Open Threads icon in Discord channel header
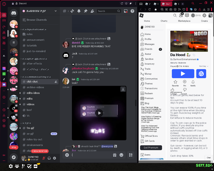The image size is (214, 171). tap(72, 11)
